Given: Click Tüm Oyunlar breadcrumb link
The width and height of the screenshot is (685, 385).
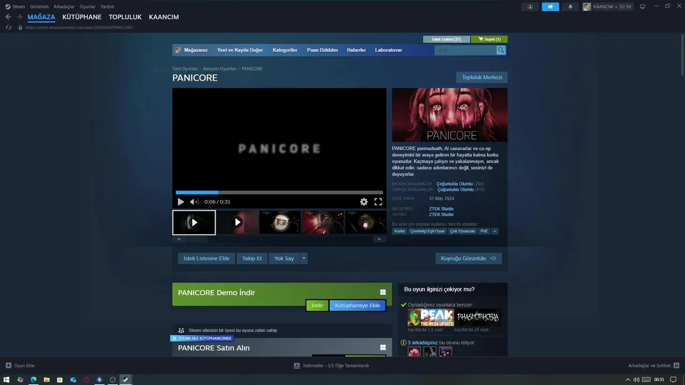Looking at the screenshot, I should pyautogui.click(x=185, y=69).
